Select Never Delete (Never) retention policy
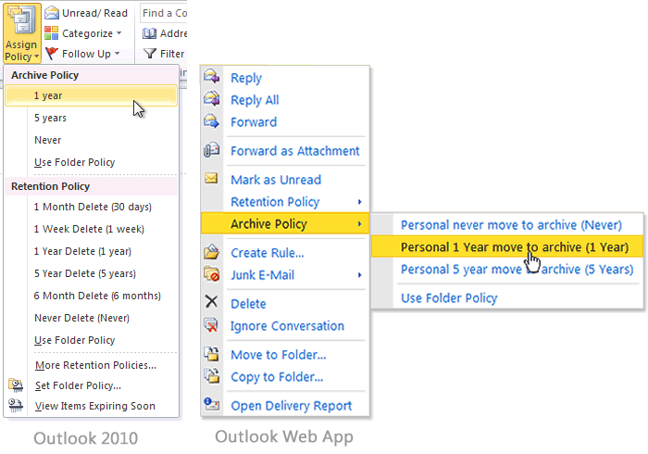Image resolution: width=648 pixels, height=454 pixels. tap(92, 318)
